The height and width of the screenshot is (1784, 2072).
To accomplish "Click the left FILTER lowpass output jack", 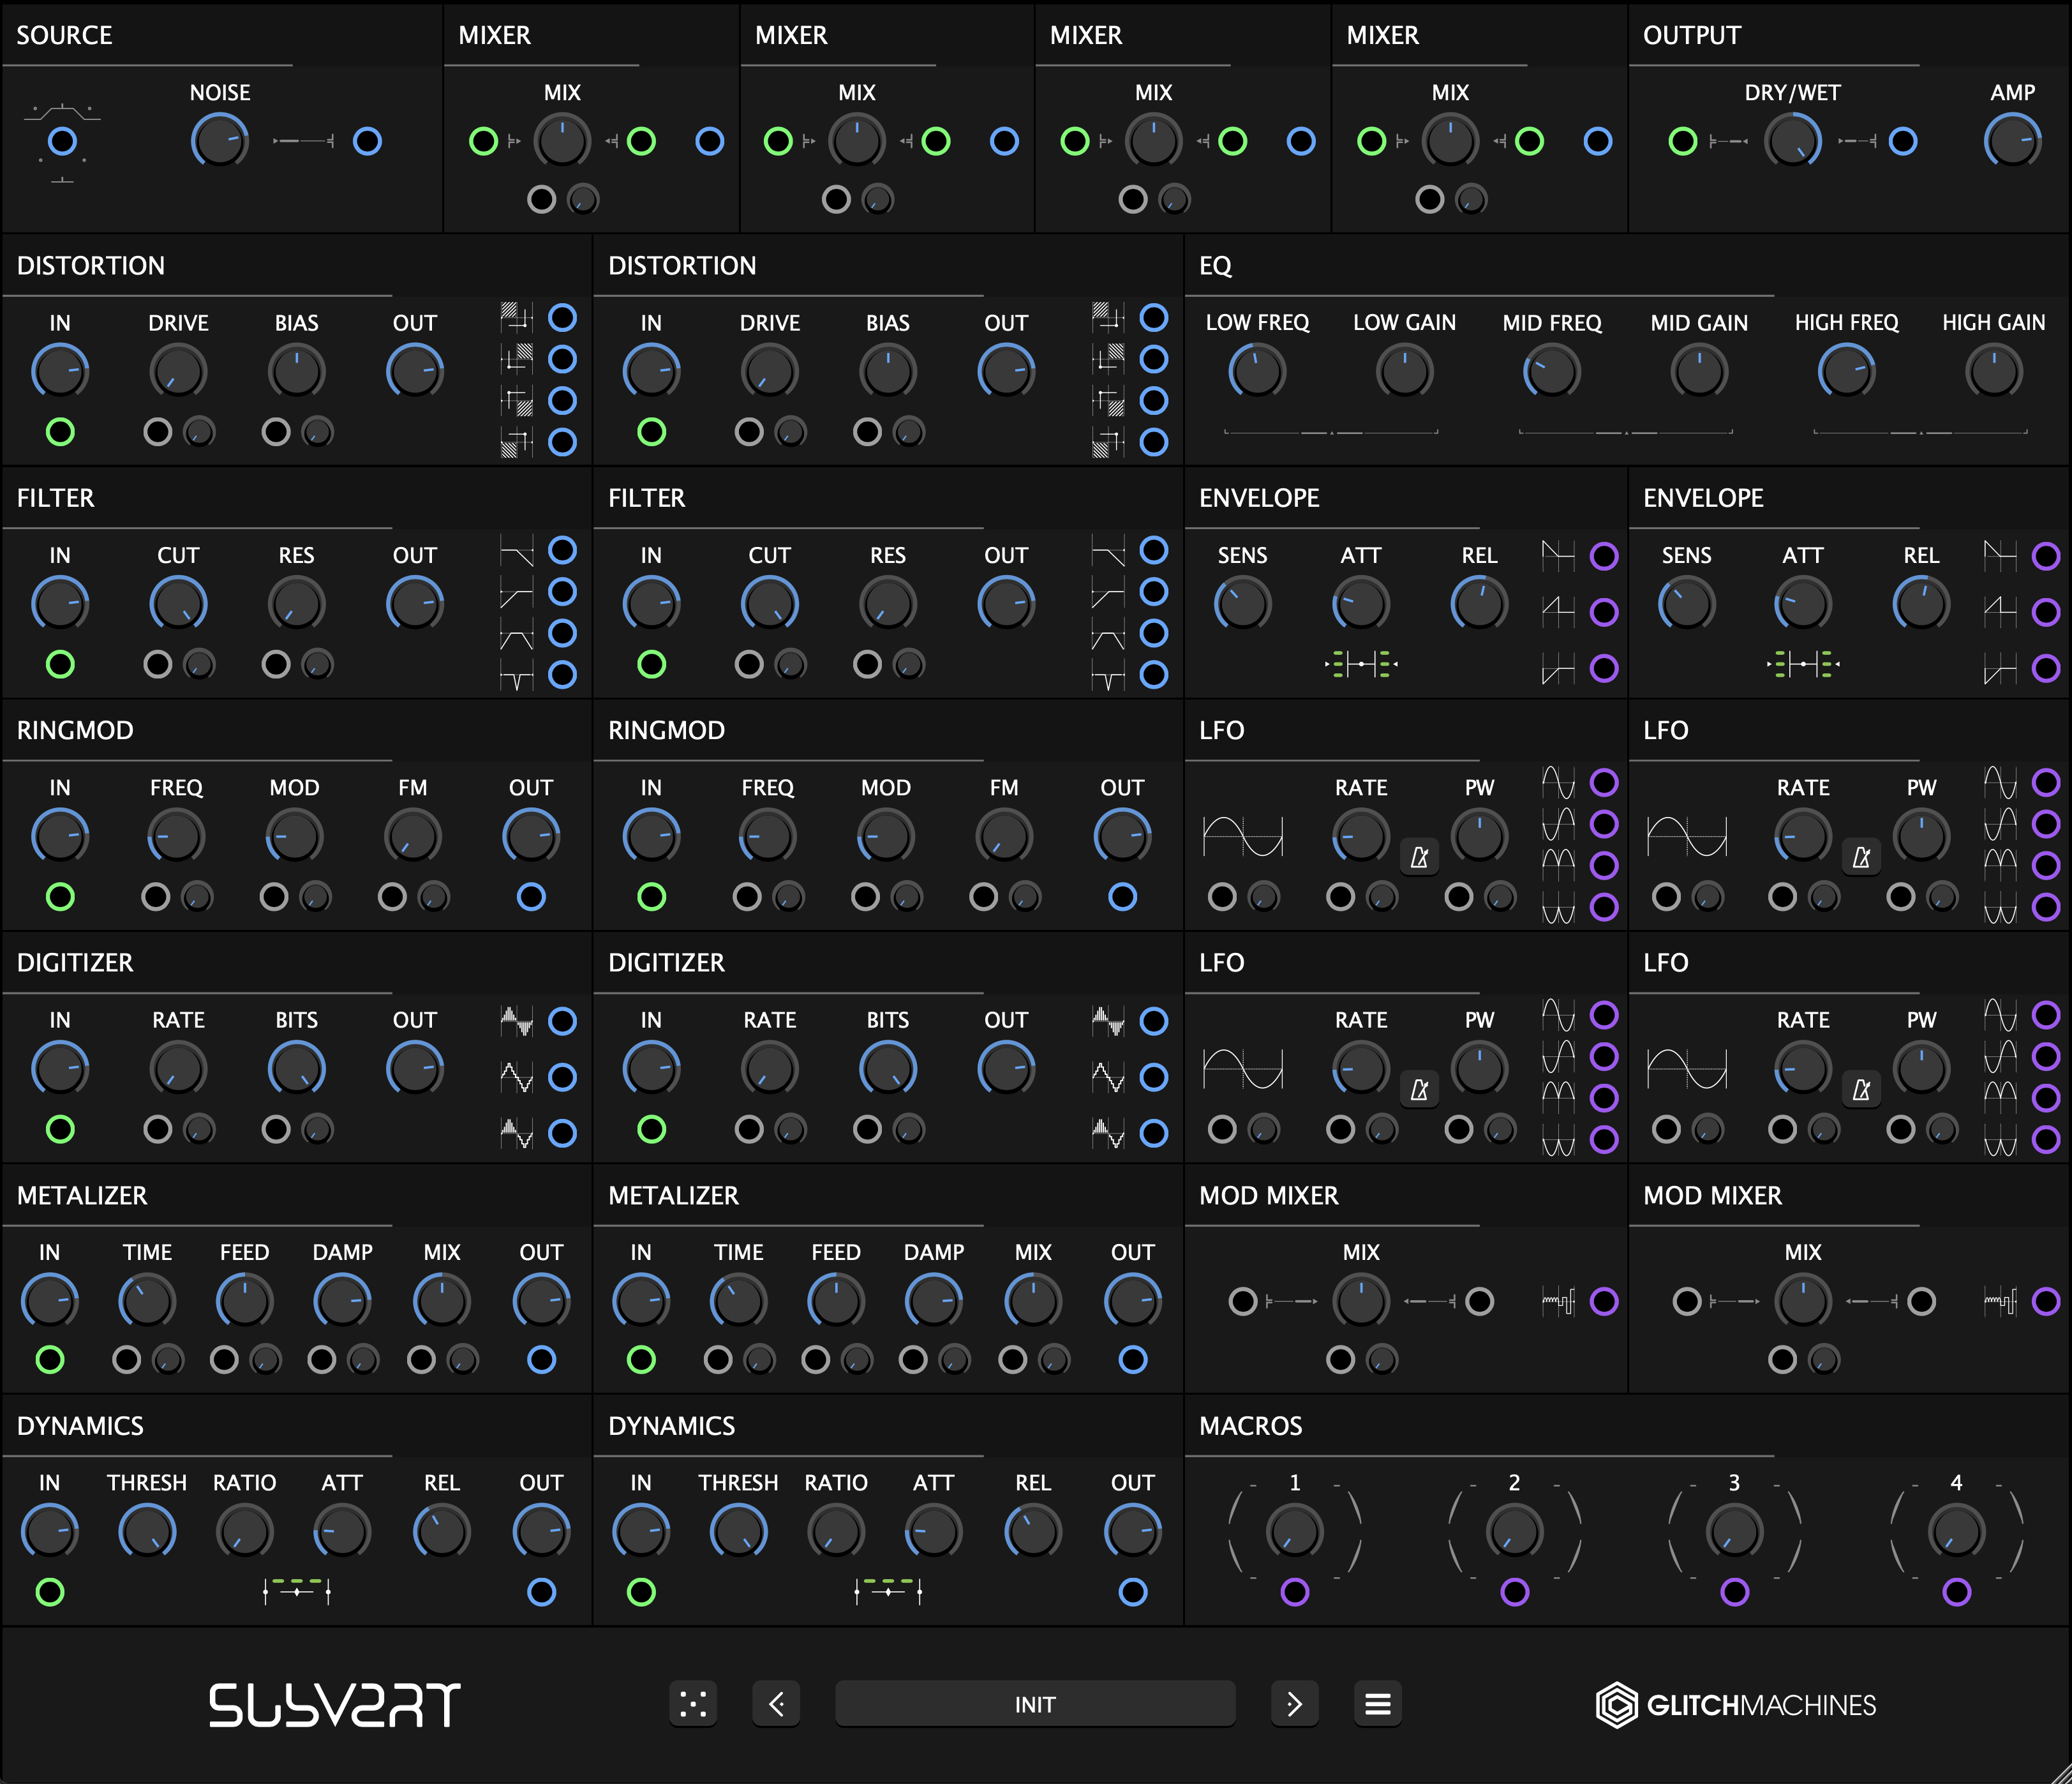I will pyautogui.click(x=563, y=550).
